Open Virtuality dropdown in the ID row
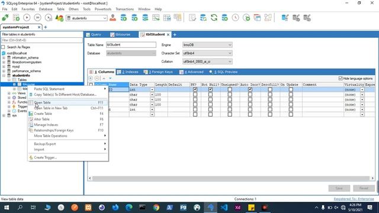 pyautogui.click(x=362, y=89)
